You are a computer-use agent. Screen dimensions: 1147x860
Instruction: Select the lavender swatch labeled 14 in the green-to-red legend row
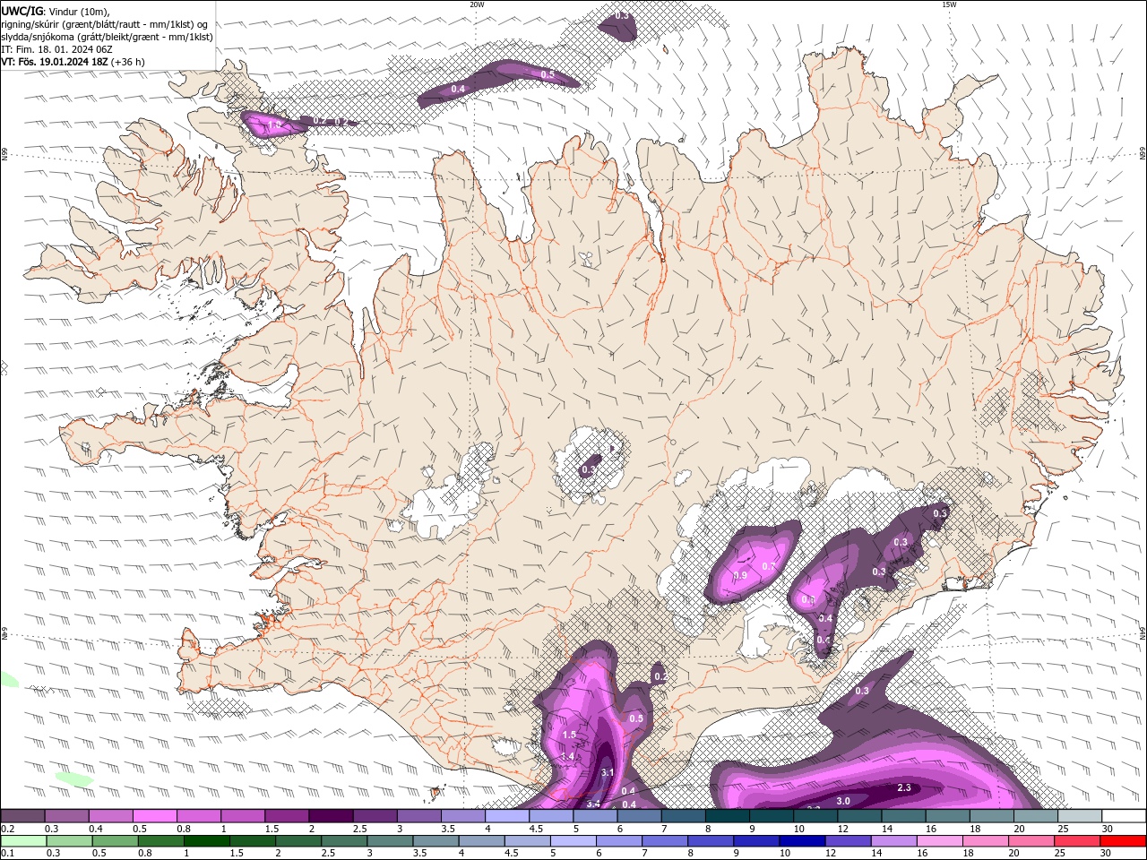[x=893, y=841]
